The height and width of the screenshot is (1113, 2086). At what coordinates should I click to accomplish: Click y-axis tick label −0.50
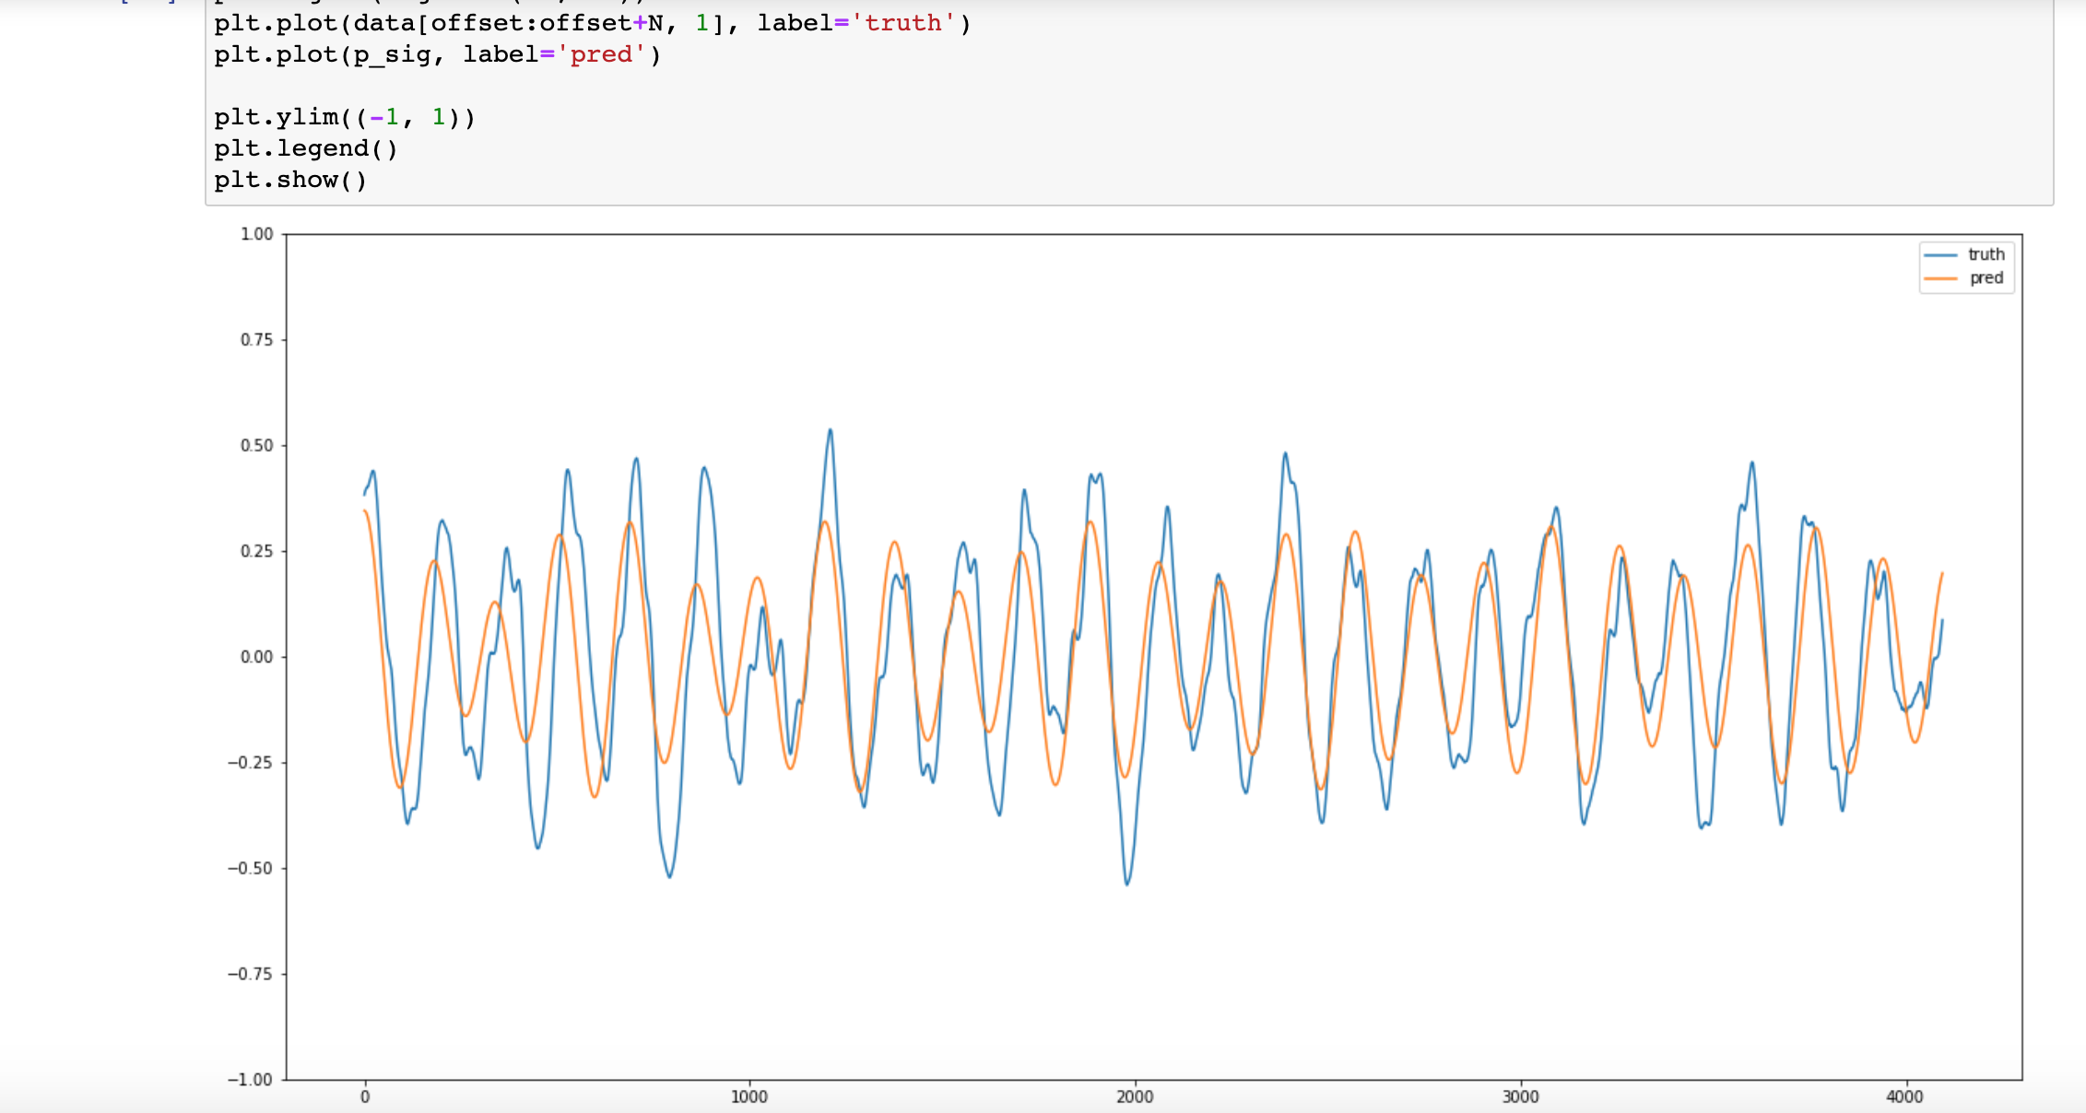pos(251,868)
